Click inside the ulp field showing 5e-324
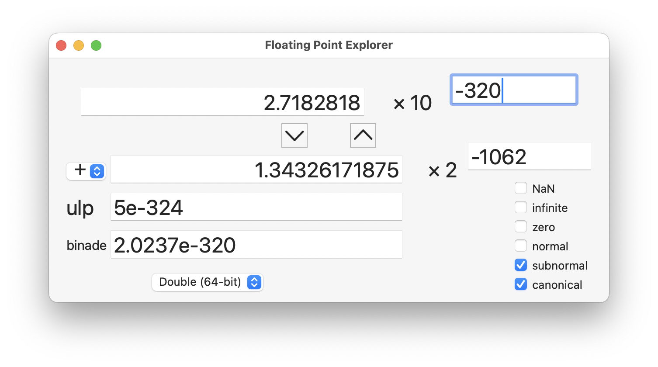Screen dimensions: 658x367 tap(256, 207)
